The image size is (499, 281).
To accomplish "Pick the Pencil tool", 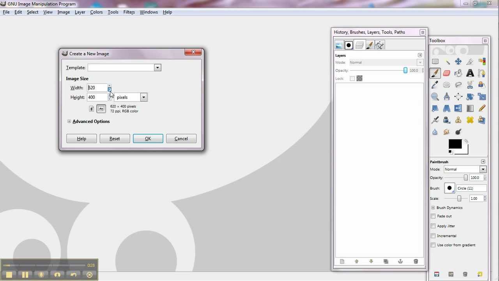I will (x=482, y=108).
